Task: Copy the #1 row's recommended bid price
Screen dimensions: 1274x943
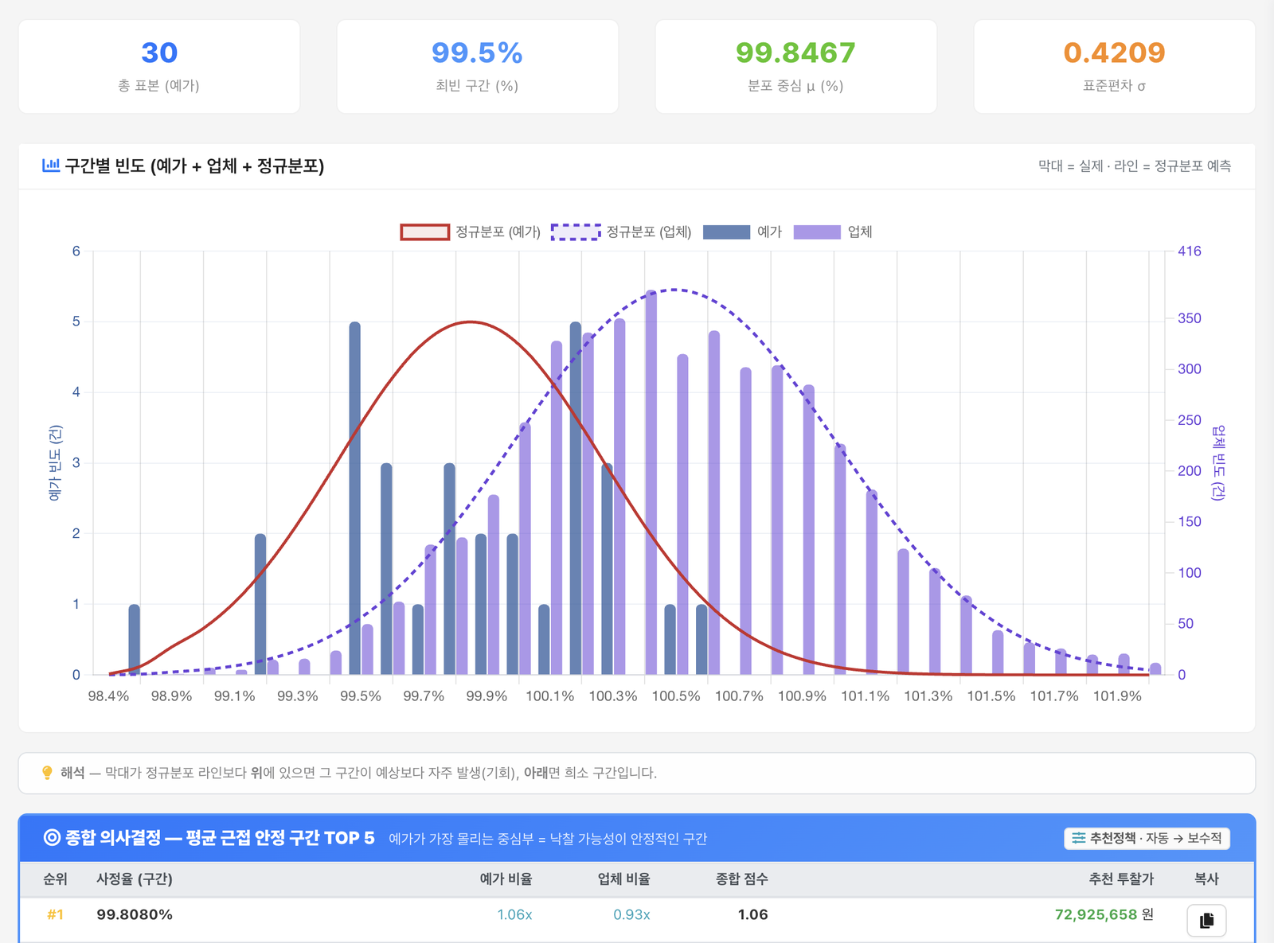Action: tap(1206, 920)
